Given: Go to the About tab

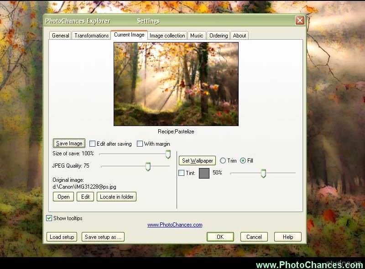Looking at the screenshot, I should [x=239, y=36].
